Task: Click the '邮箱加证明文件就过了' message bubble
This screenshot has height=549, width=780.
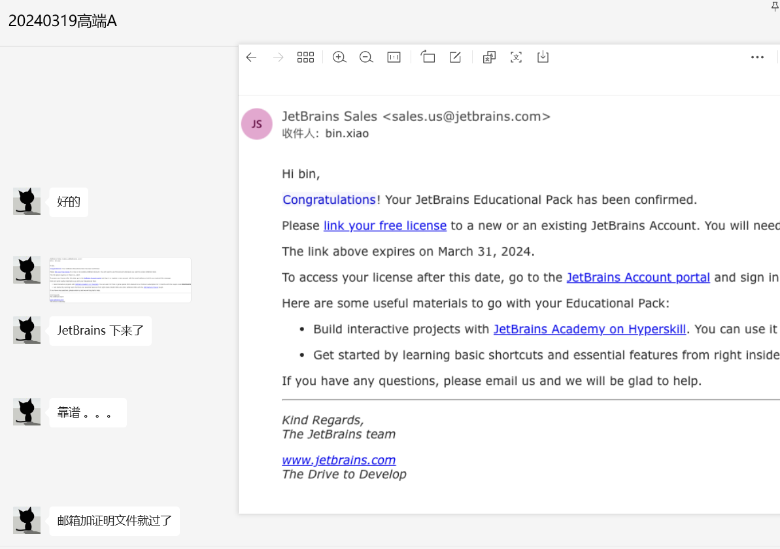Action: pyautogui.click(x=114, y=521)
